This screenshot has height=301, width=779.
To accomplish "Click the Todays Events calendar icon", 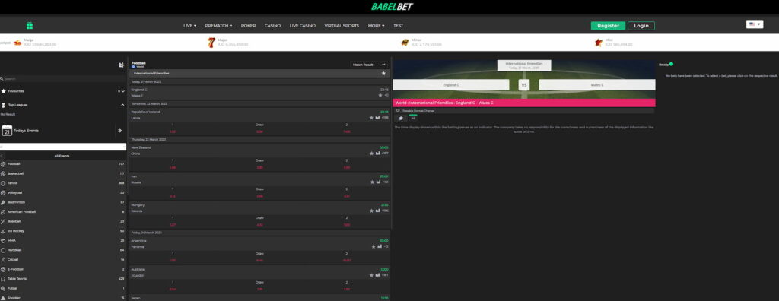I will (x=7, y=131).
